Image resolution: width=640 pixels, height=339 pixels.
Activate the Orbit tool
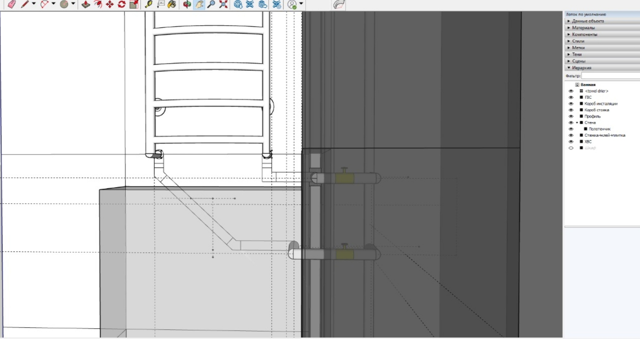(x=187, y=4)
